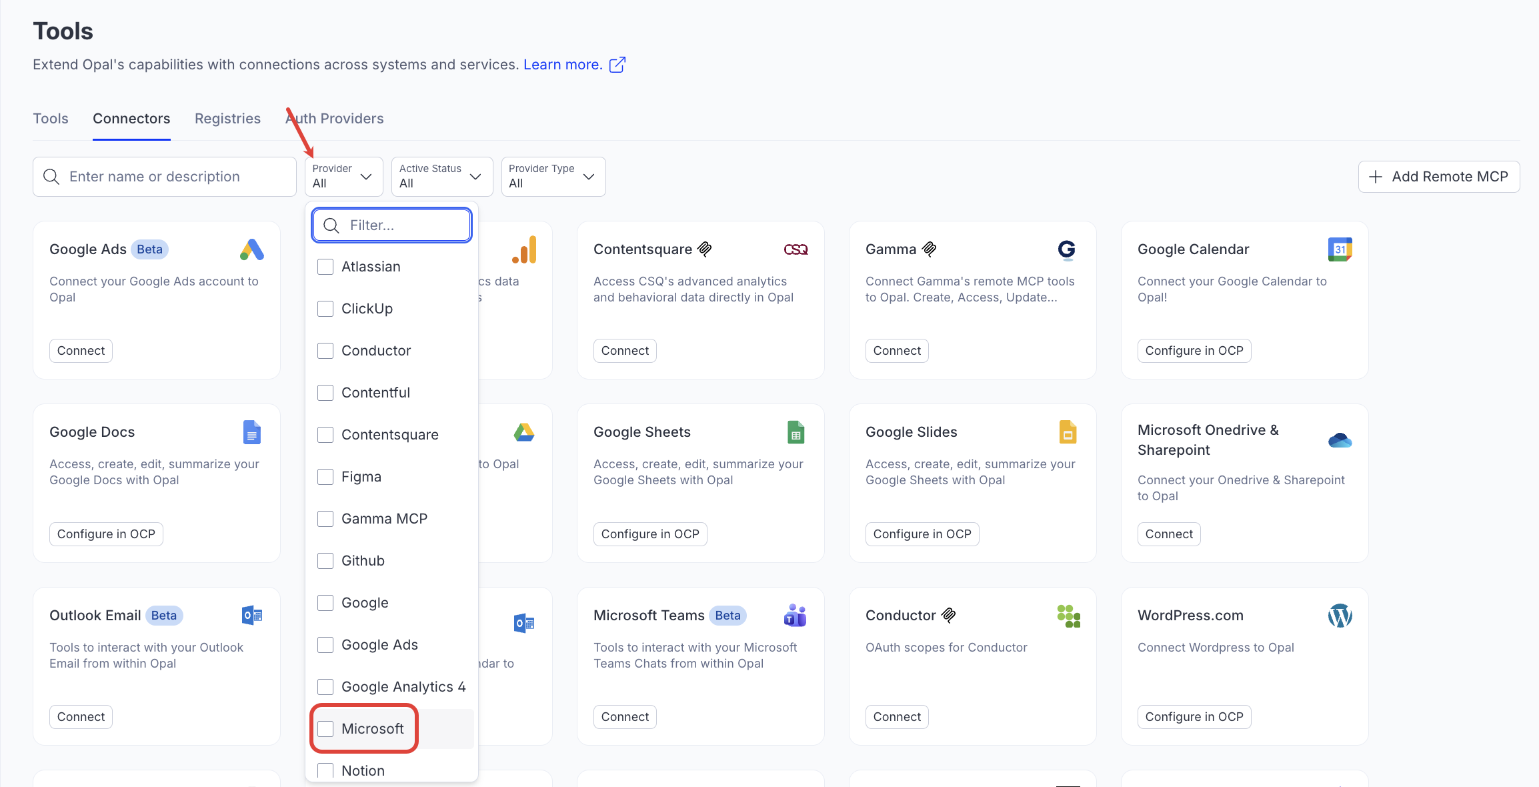Check the ClickUp provider checkbox
The height and width of the screenshot is (787, 1539).
point(325,309)
